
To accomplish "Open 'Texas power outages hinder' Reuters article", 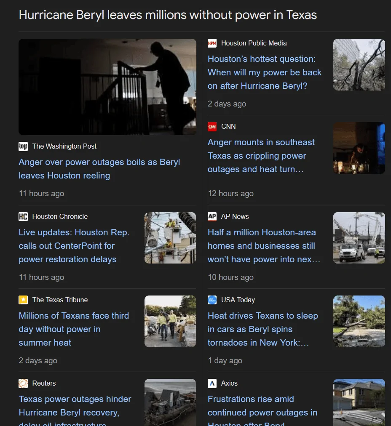I will pyautogui.click(x=75, y=410).
